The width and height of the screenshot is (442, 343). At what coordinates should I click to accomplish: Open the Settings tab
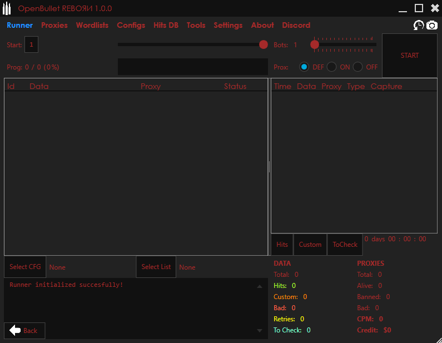(228, 26)
